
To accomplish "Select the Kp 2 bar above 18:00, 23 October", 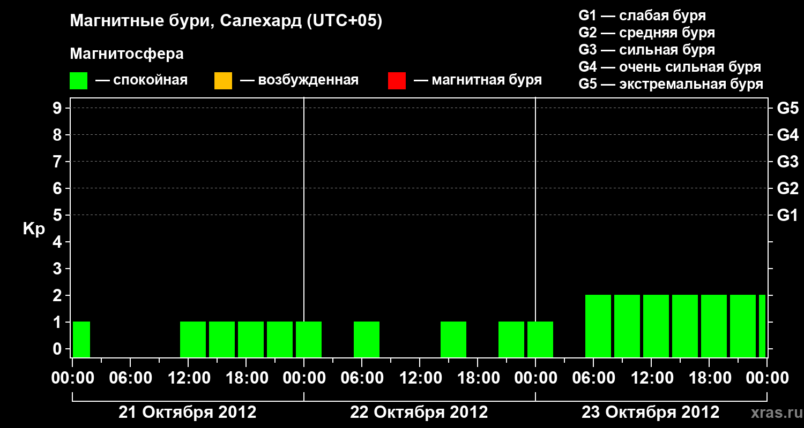I will pos(714,326).
